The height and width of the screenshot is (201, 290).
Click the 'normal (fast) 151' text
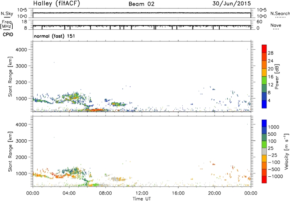(55, 36)
